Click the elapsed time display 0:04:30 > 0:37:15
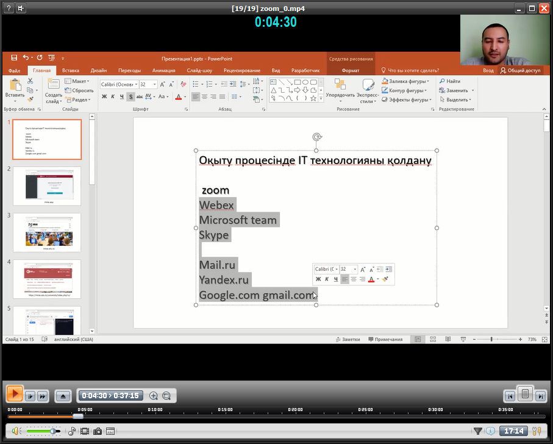Image resolution: width=553 pixels, height=444 pixels. pyautogui.click(x=110, y=396)
